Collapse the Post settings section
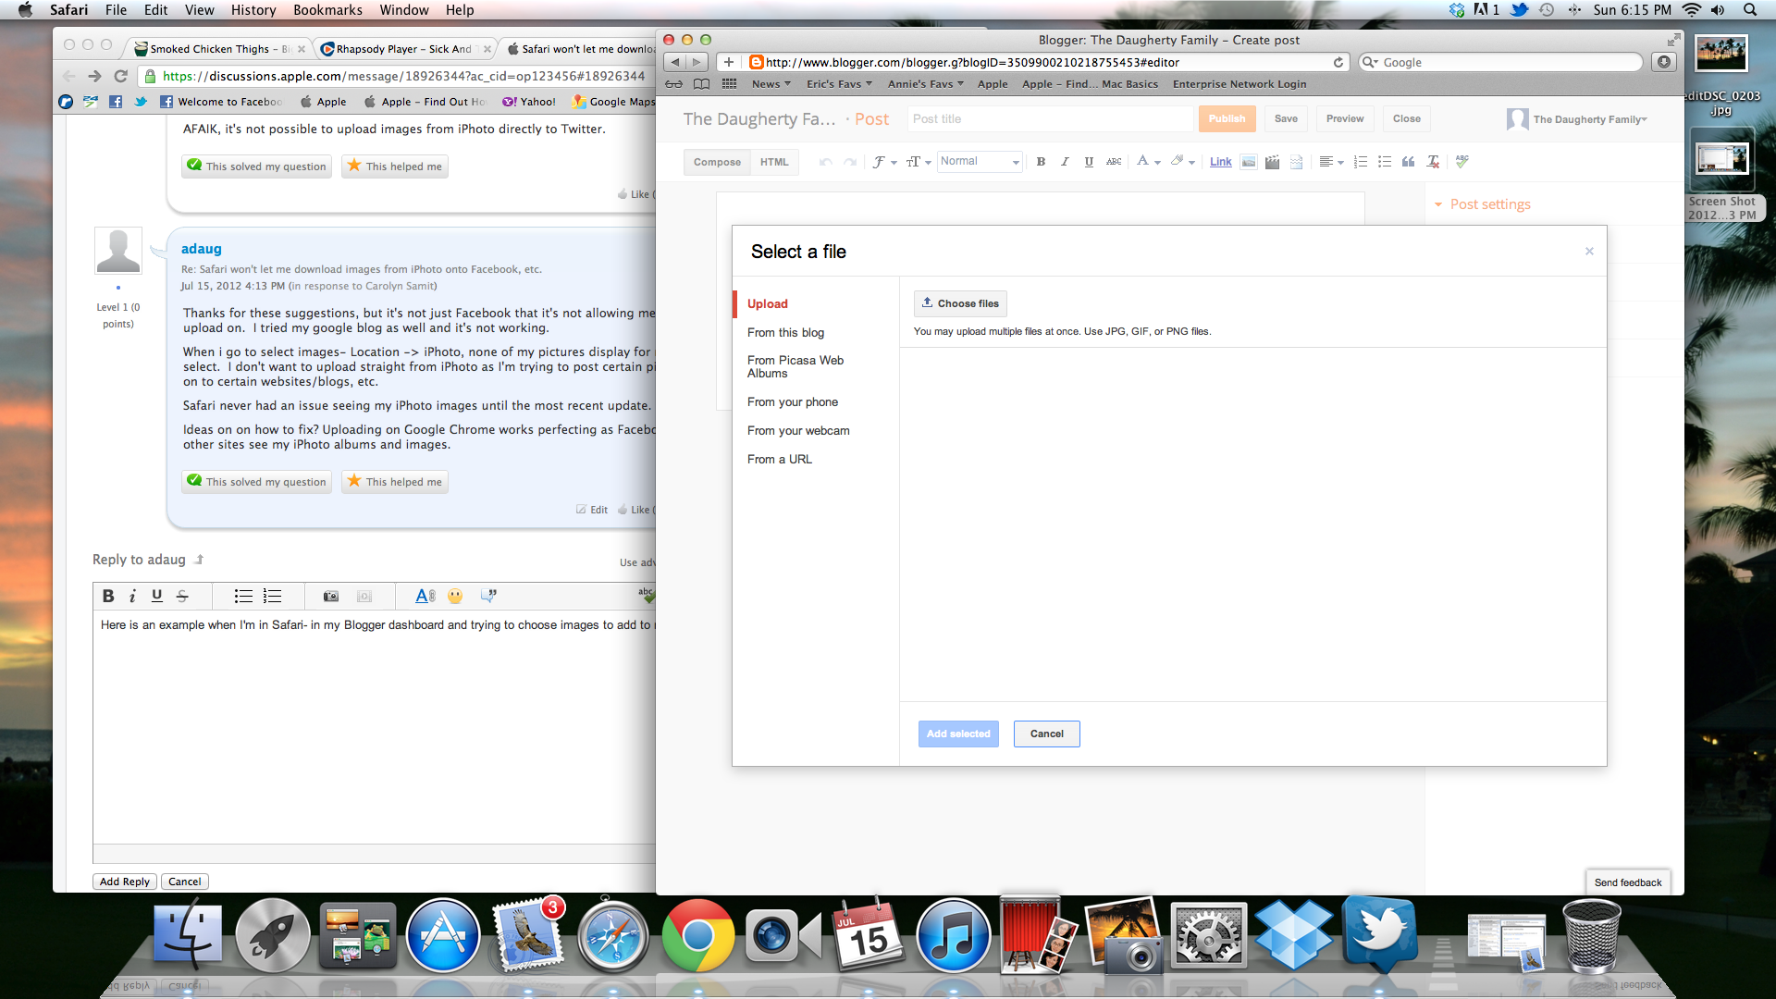The height and width of the screenshot is (999, 1776). tap(1438, 204)
